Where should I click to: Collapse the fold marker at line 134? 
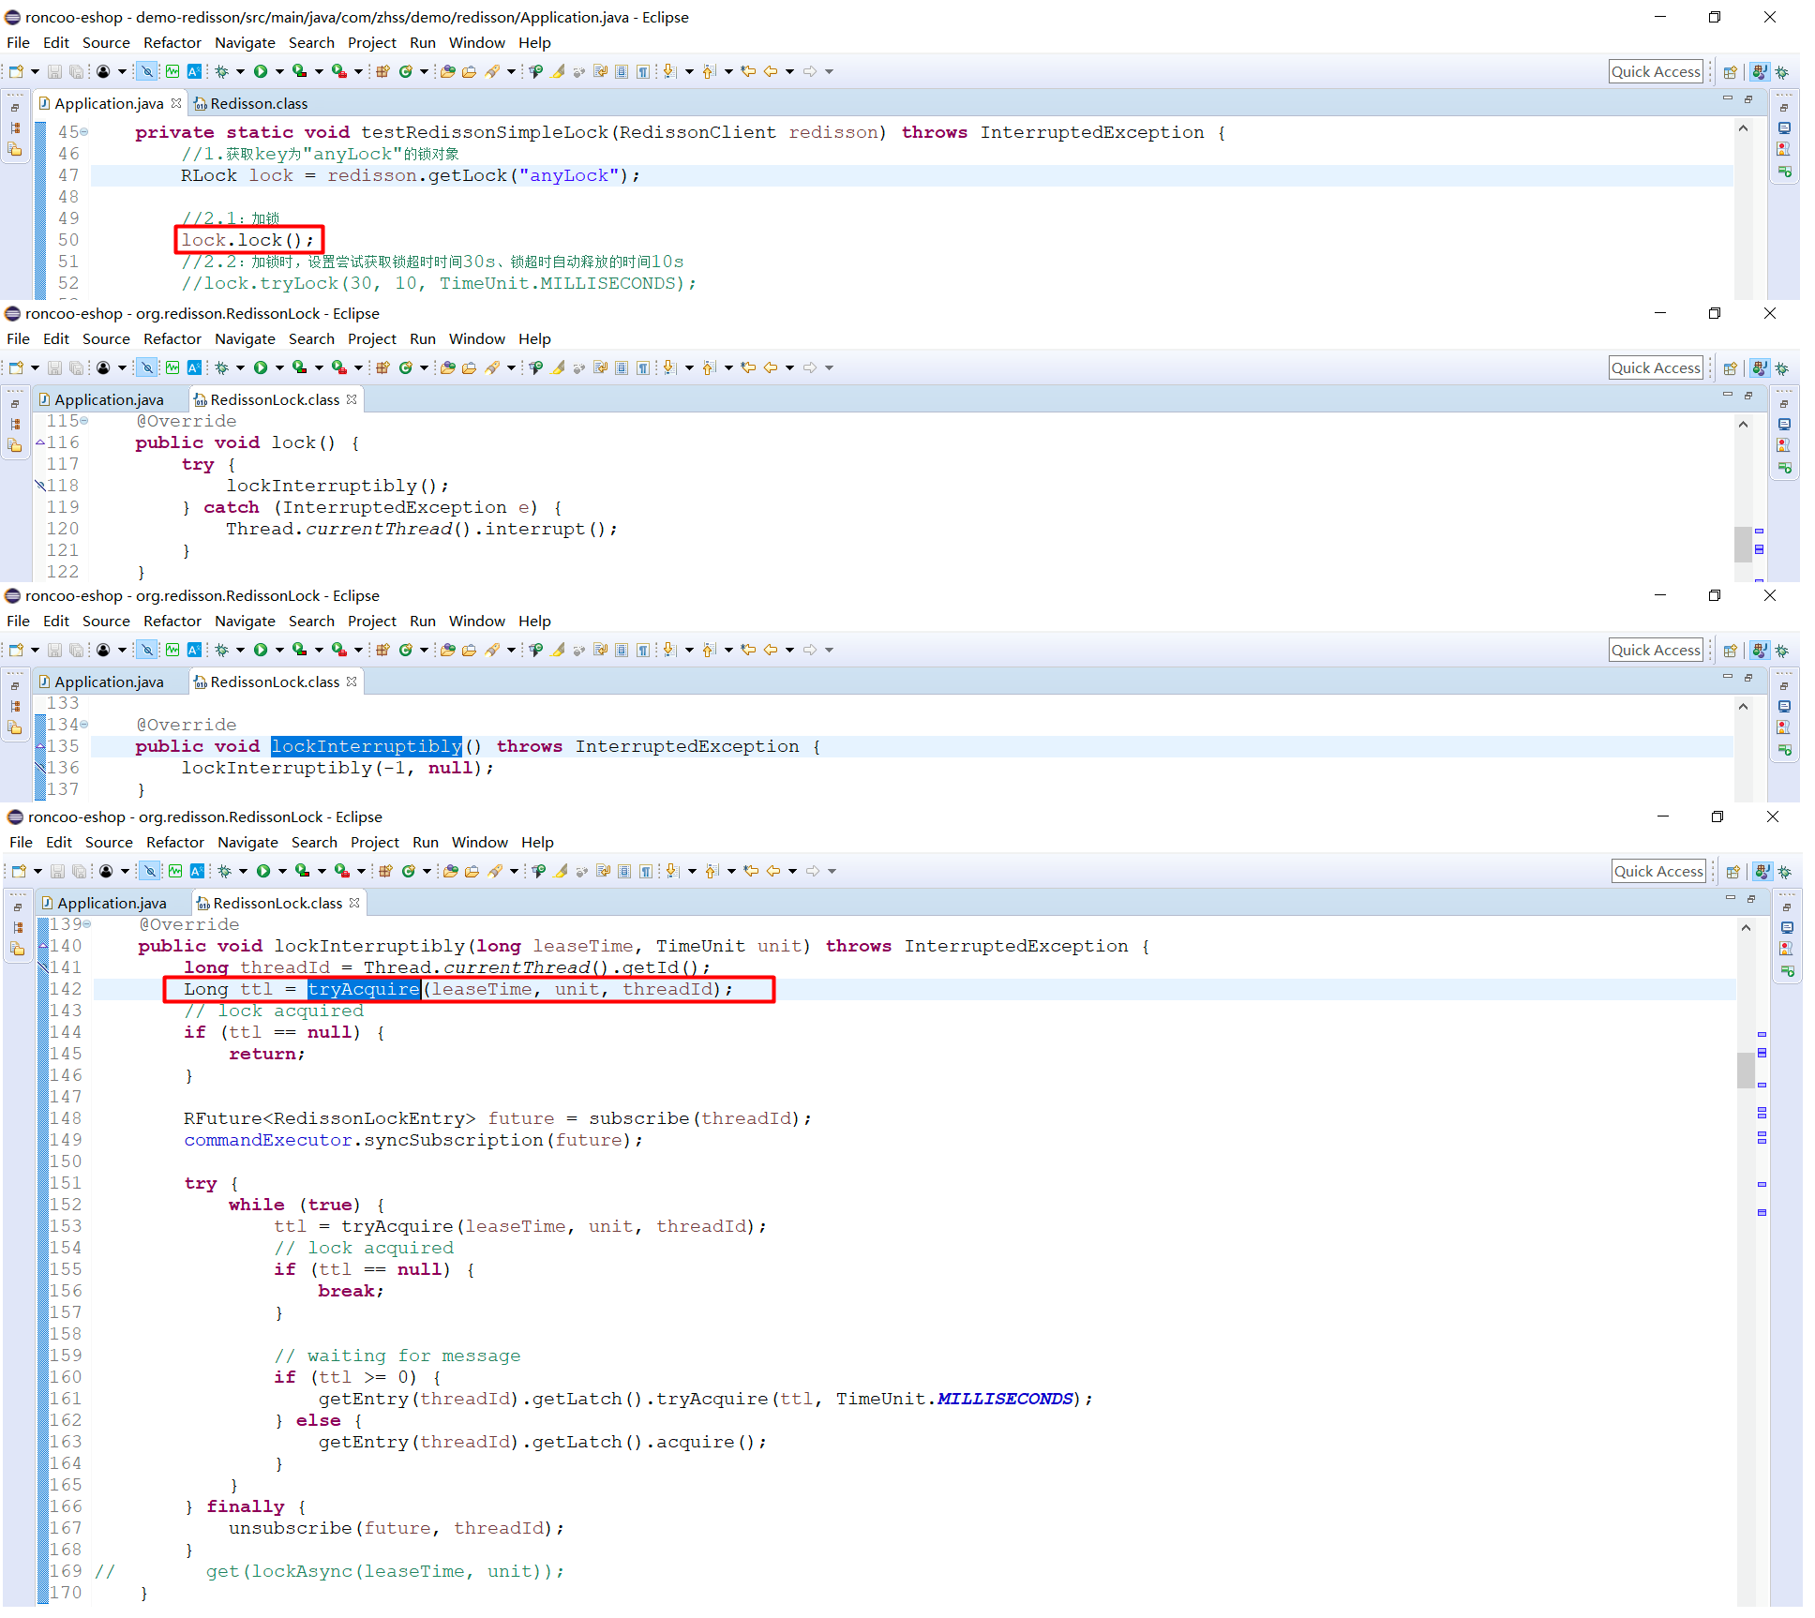pos(84,725)
